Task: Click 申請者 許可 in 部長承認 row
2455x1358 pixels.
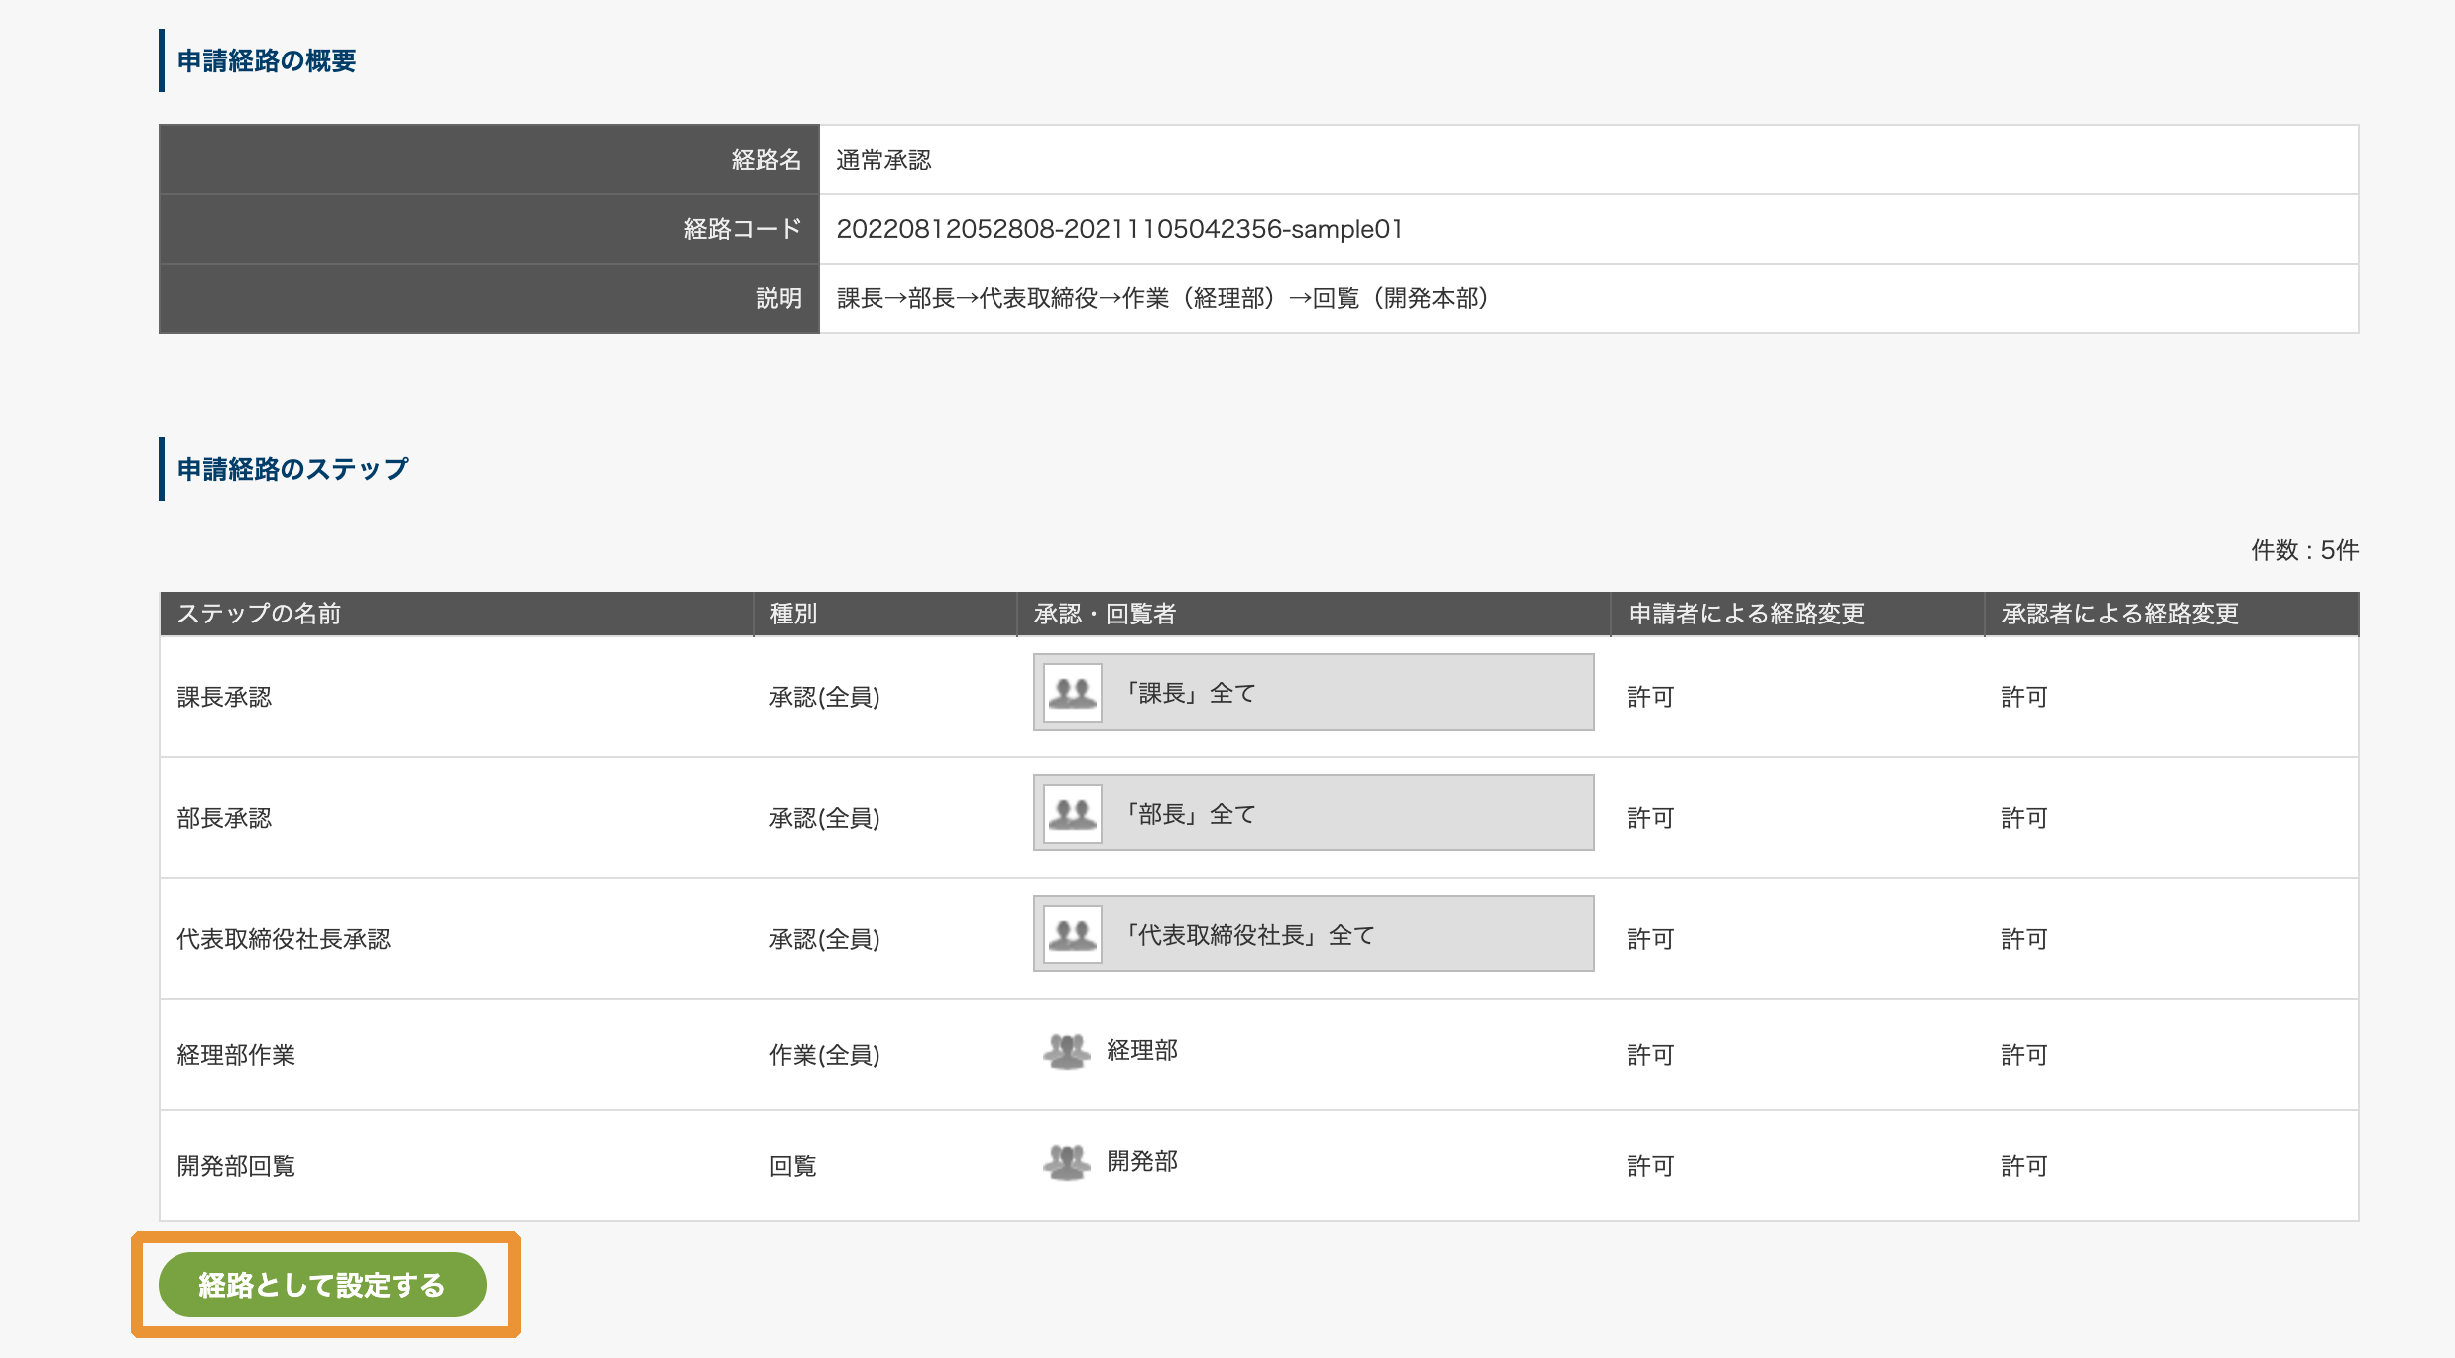Action: pyautogui.click(x=1651, y=818)
